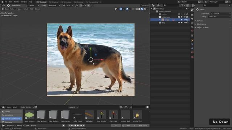Expand the Object Scatter panel

tap(203, 27)
